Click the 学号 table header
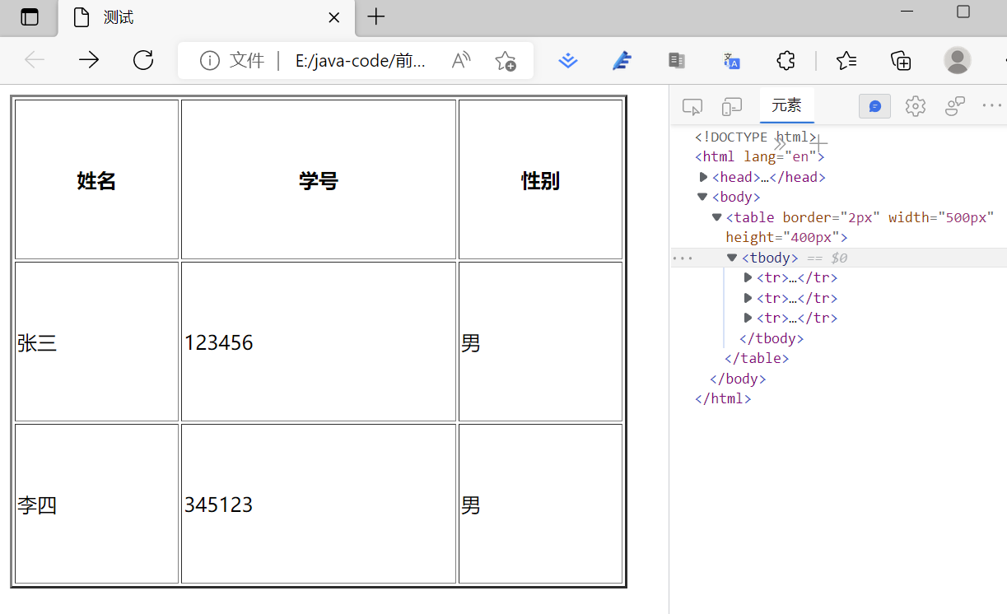1007x614 pixels. pyautogui.click(x=319, y=180)
